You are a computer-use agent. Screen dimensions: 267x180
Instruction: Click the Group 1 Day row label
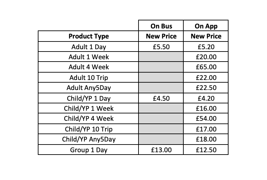[x=89, y=150]
